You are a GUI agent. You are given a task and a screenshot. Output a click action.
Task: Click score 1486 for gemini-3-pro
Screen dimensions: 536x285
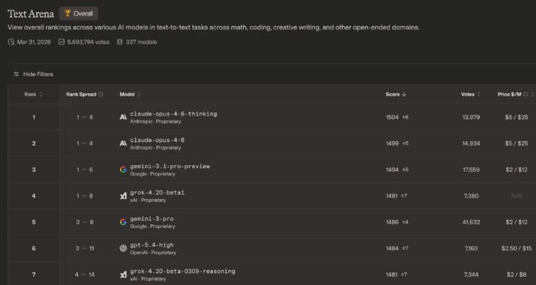392,222
